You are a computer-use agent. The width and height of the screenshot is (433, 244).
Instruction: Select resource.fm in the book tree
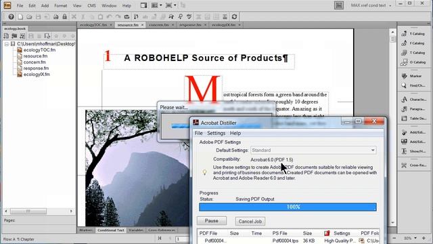pos(35,56)
